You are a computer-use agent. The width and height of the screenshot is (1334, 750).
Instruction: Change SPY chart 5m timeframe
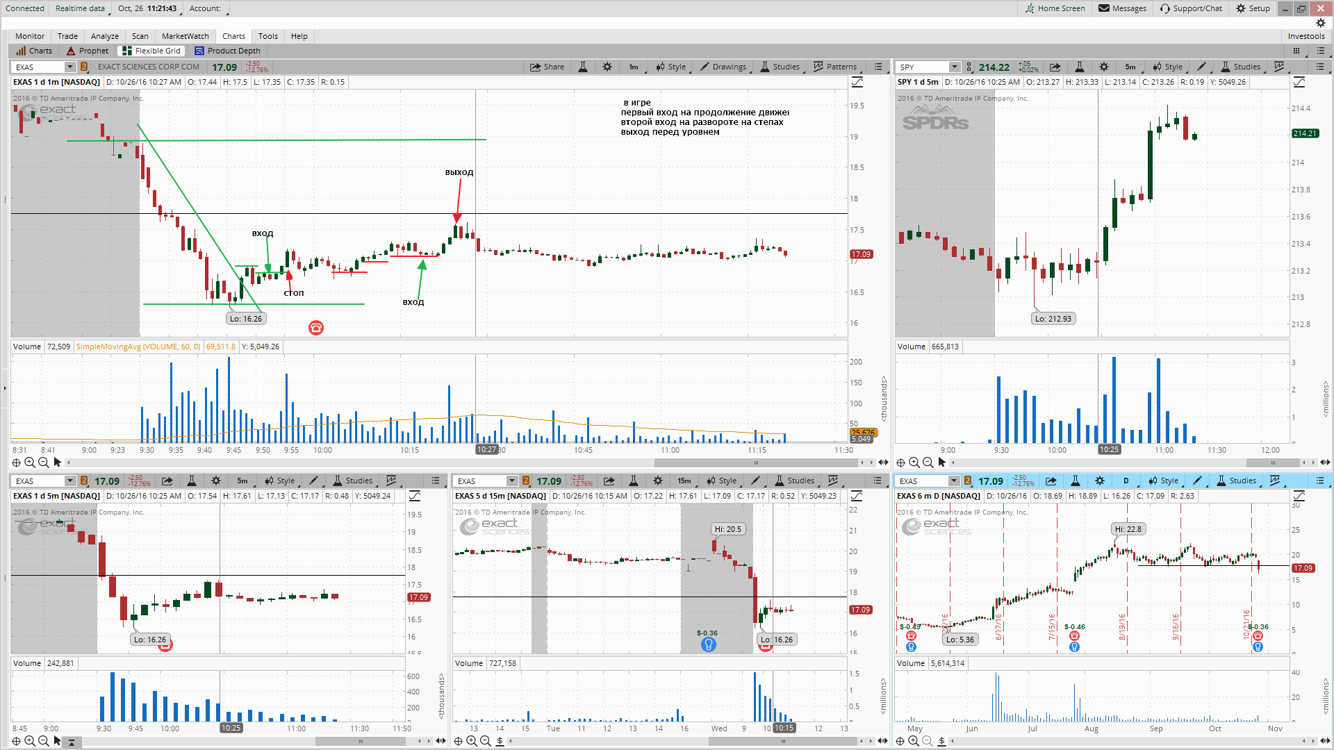(1130, 67)
